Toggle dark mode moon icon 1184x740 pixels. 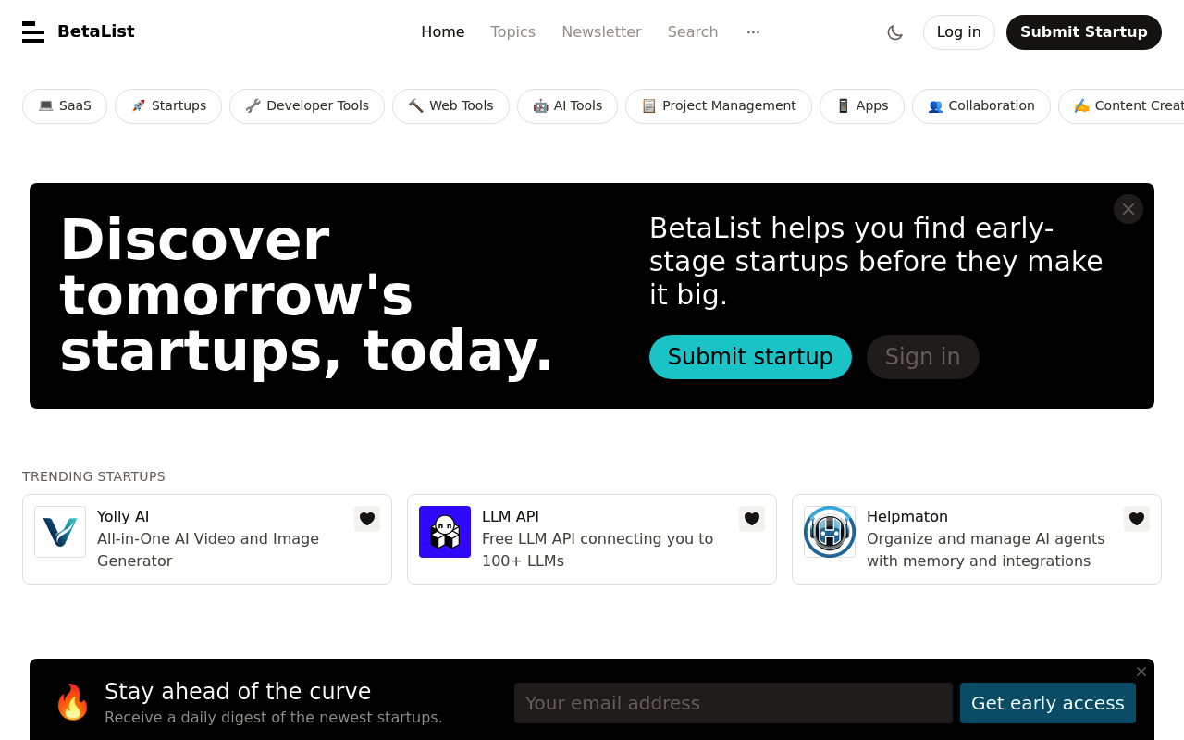click(x=894, y=32)
